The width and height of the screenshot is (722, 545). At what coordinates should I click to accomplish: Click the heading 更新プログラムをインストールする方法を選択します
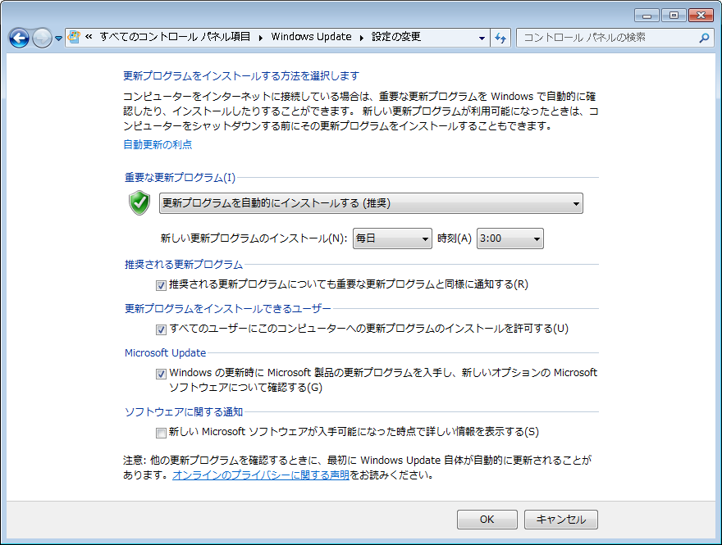tap(241, 76)
